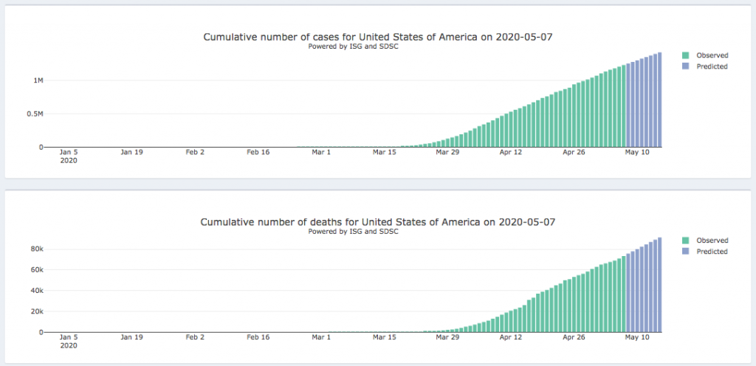This screenshot has width=756, height=366.
Task: Click the May 10 date label on deaths chart
Action: point(637,337)
